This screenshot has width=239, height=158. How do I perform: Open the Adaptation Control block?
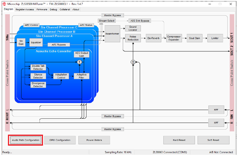coord(61,76)
